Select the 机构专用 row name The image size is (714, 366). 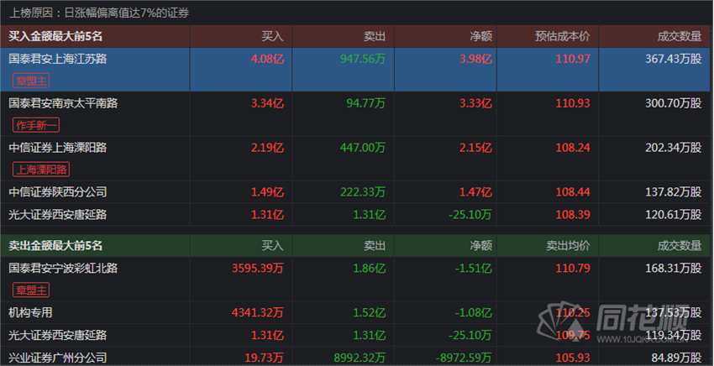point(30,313)
